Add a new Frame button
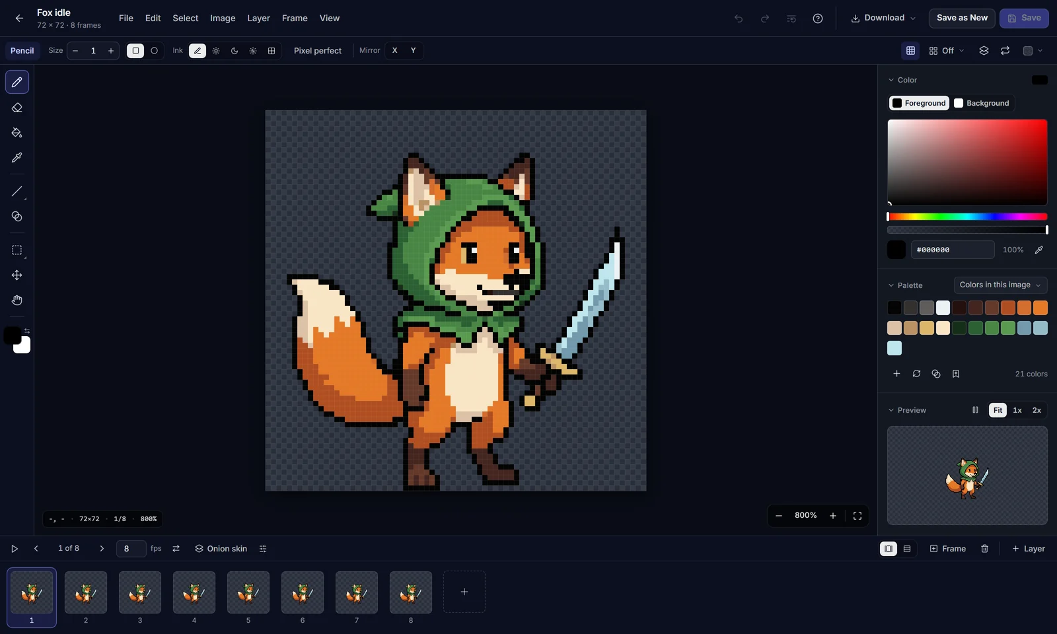This screenshot has height=634, width=1057. pyautogui.click(x=948, y=549)
